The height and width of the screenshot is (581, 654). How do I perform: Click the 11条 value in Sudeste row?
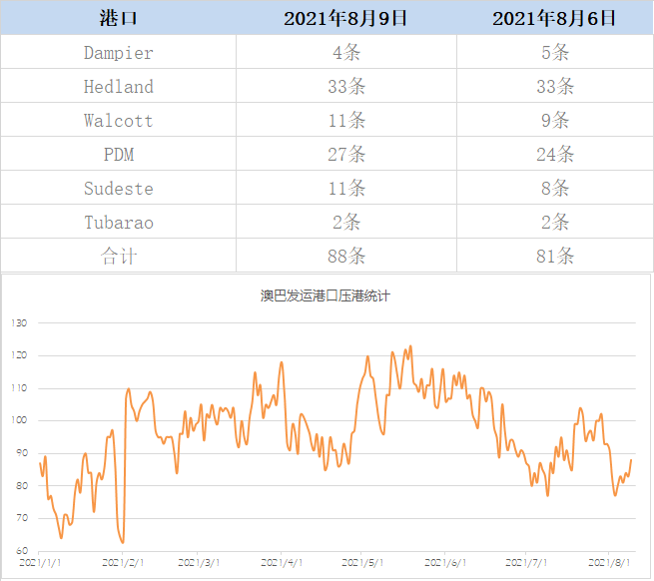tap(346, 189)
